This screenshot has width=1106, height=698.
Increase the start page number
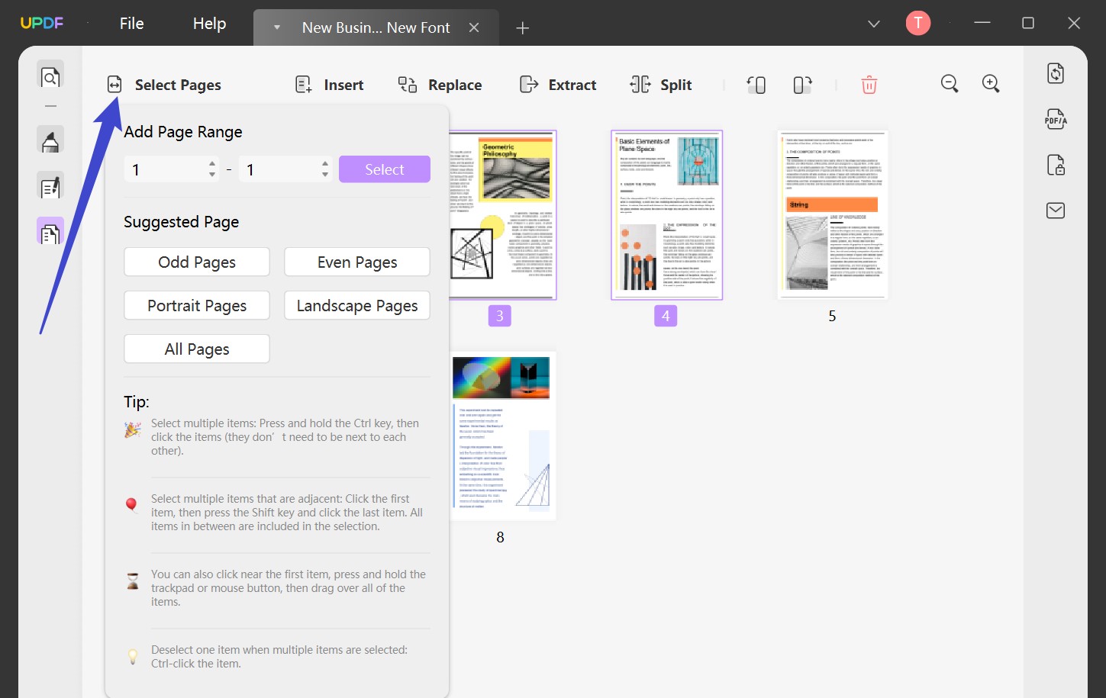coord(212,163)
